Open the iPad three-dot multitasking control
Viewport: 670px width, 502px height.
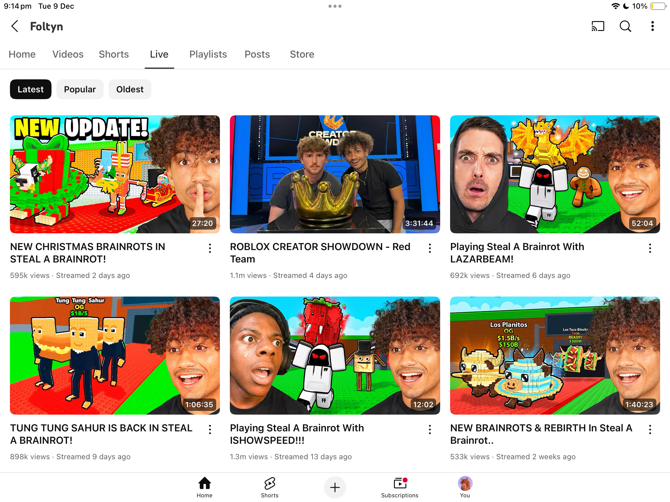[x=335, y=6]
